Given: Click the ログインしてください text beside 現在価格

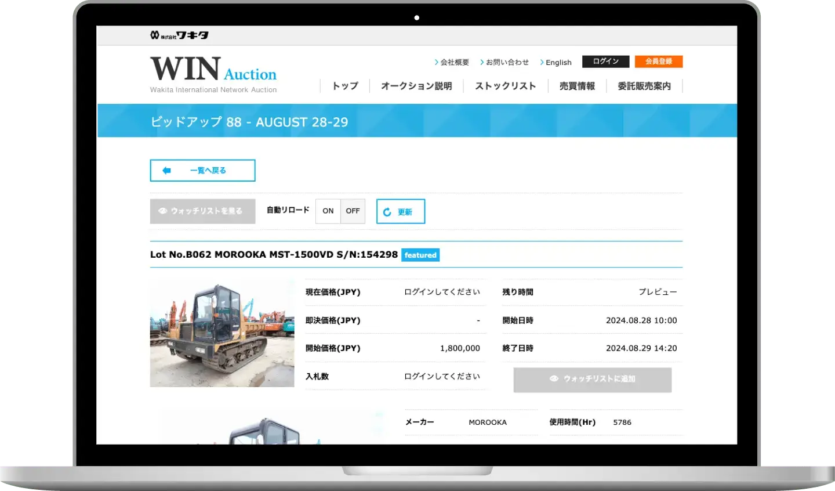Looking at the screenshot, I should 442,292.
